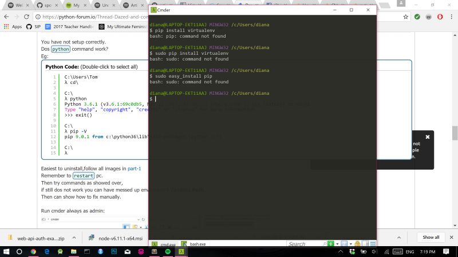Click Show all downloads

point(431,237)
